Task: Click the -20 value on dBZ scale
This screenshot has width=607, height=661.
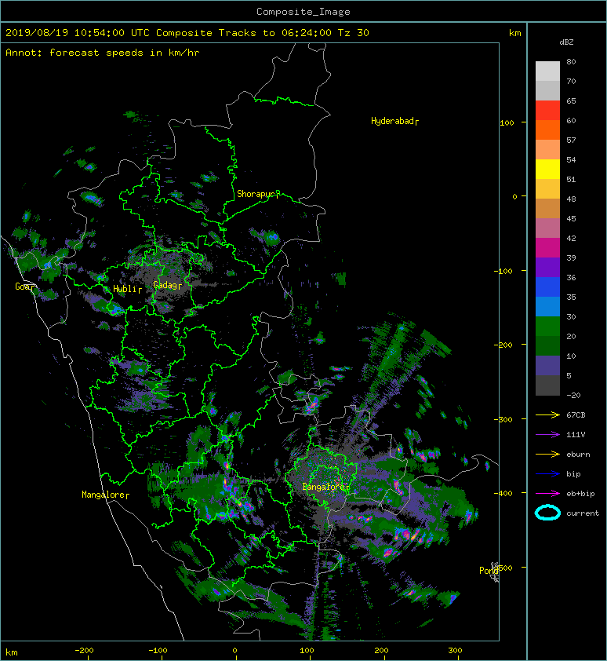Action: pyautogui.click(x=573, y=396)
